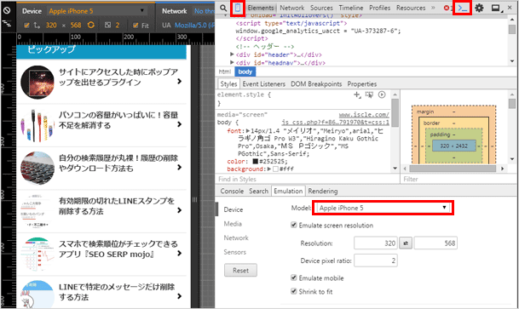The image size is (519, 309).
Task: Click the device pixel ratio icon
Action: click(x=108, y=26)
